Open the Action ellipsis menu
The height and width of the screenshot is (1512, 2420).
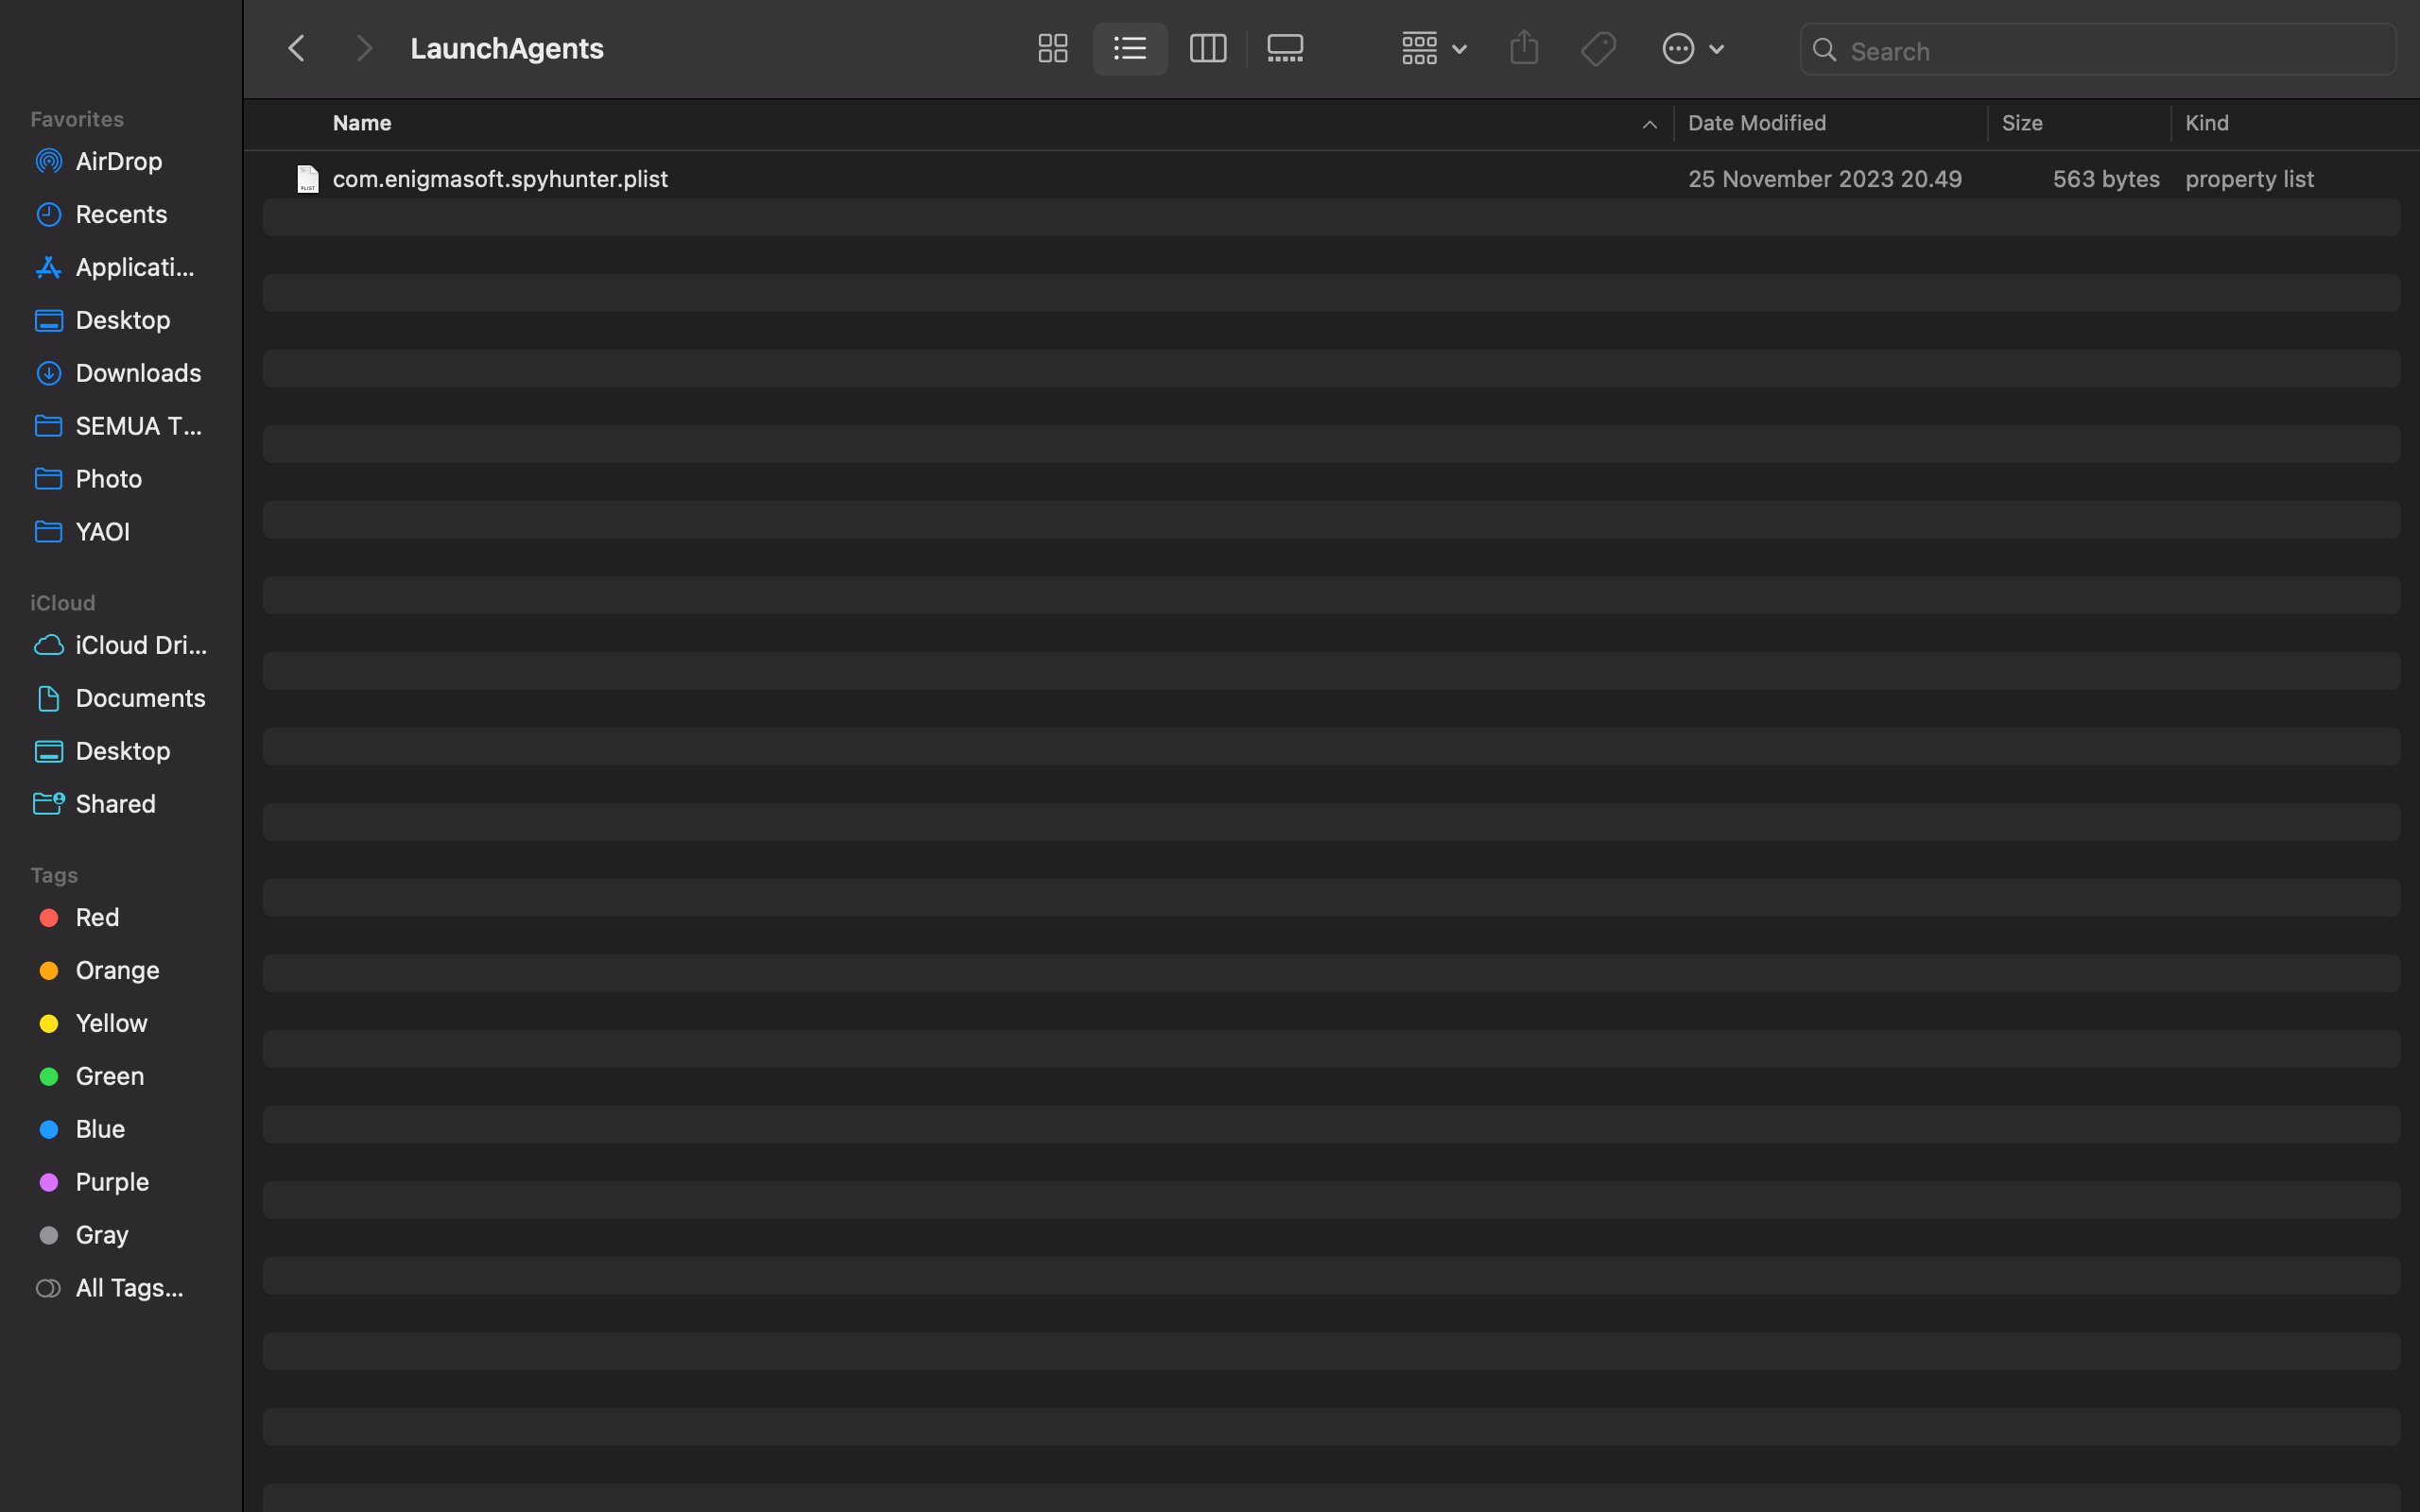[1692, 49]
